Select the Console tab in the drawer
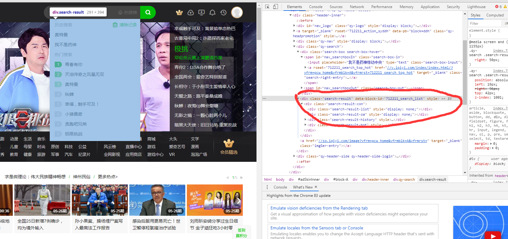 (280, 187)
